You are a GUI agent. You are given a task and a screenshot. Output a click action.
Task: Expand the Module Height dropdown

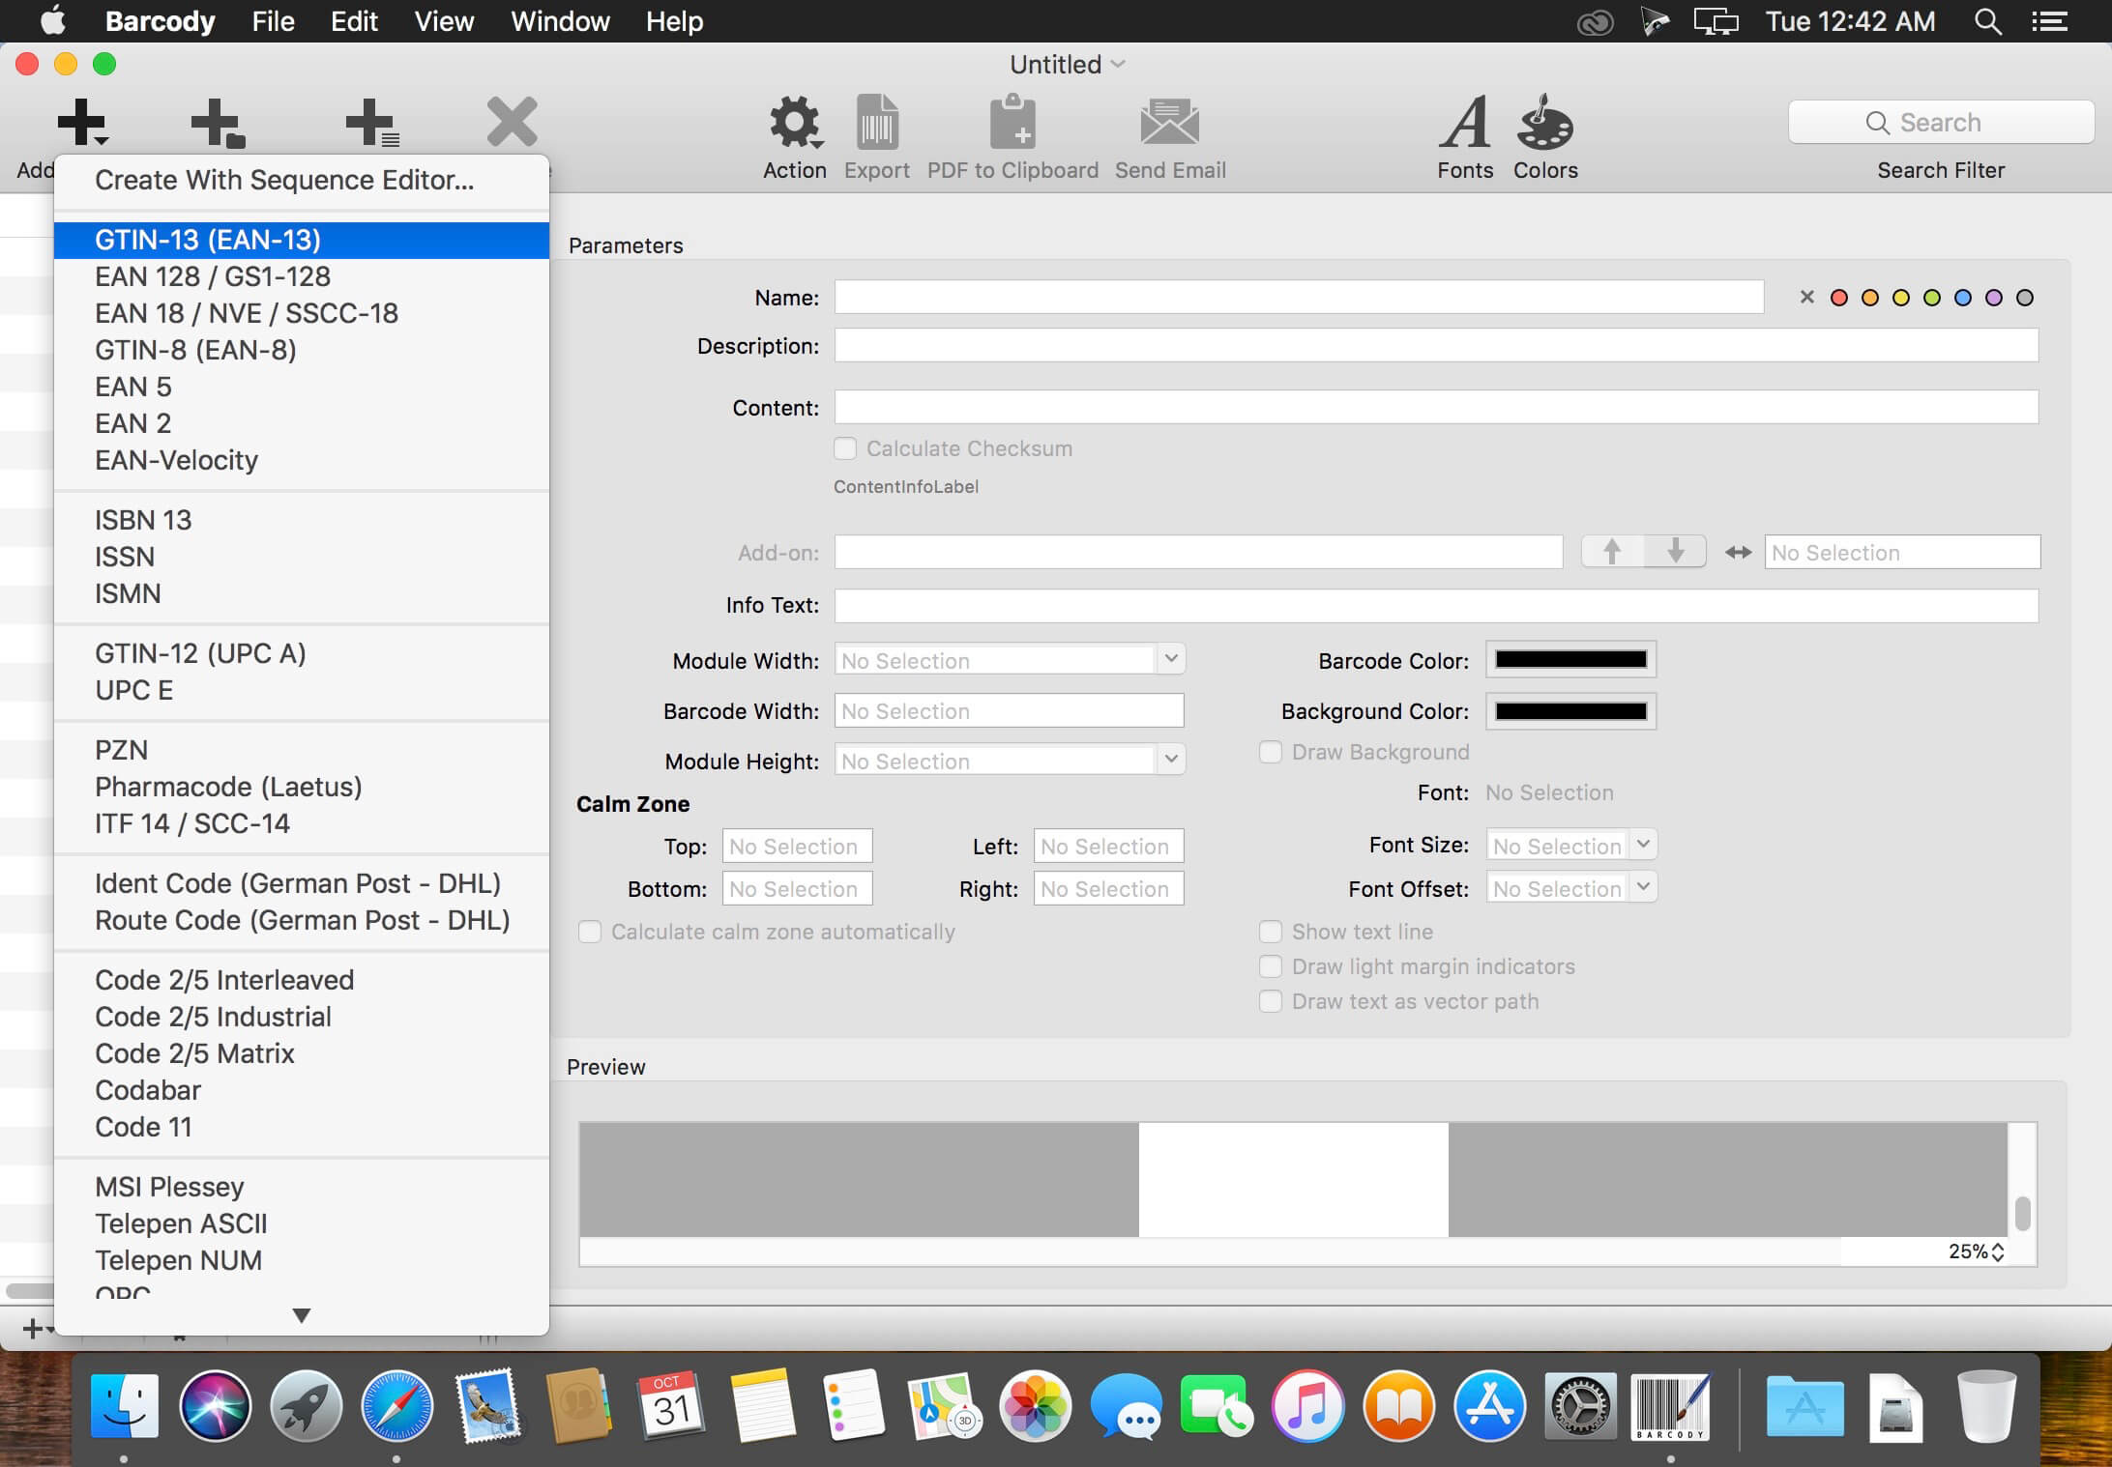point(1171,760)
